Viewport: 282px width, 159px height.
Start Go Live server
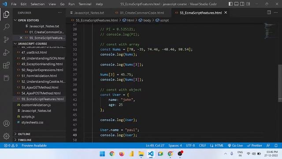(235, 145)
